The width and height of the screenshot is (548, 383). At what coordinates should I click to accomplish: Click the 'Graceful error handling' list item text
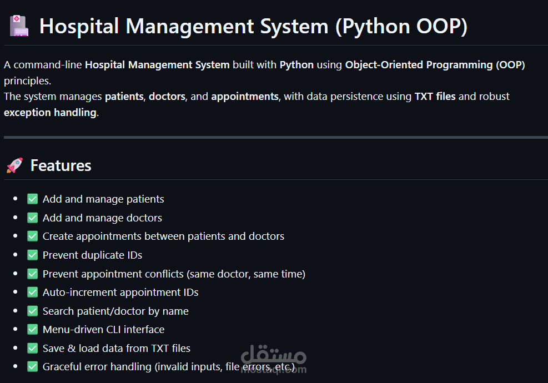(169, 367)
